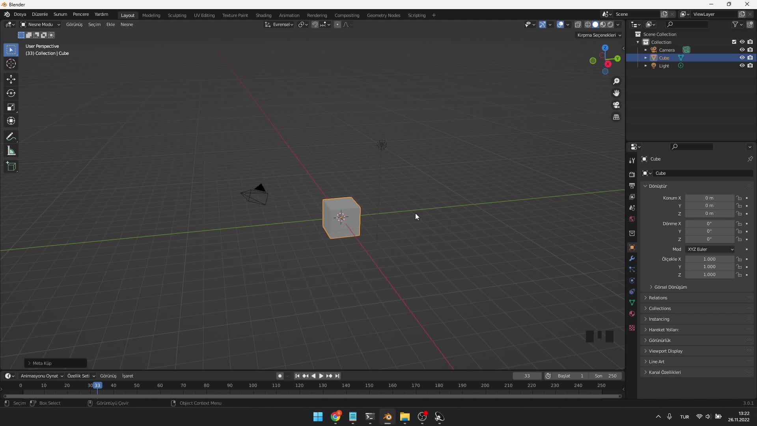This screenshot has height=426, width=757.
Task: Click the Annotate tool icon
Action: pos(11,136)
